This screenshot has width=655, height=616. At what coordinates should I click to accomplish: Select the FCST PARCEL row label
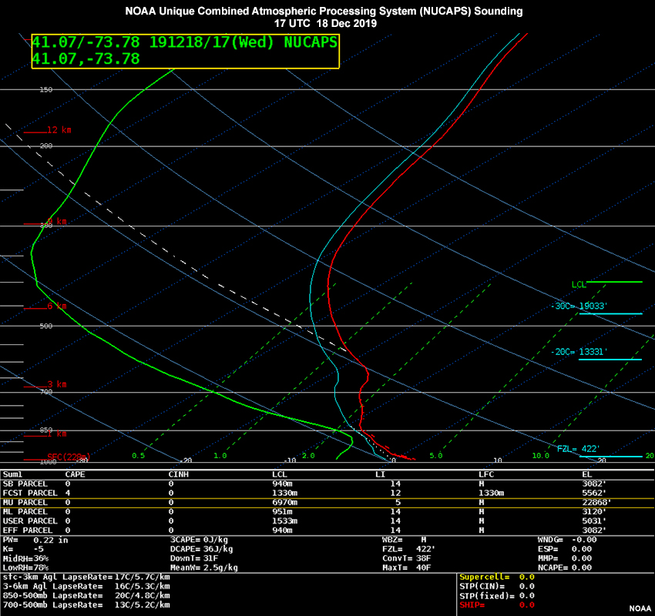point(30,493)
